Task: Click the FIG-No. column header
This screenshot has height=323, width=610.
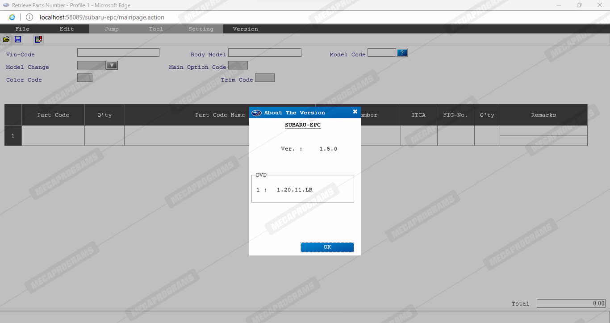Action: tap(455, 115)
